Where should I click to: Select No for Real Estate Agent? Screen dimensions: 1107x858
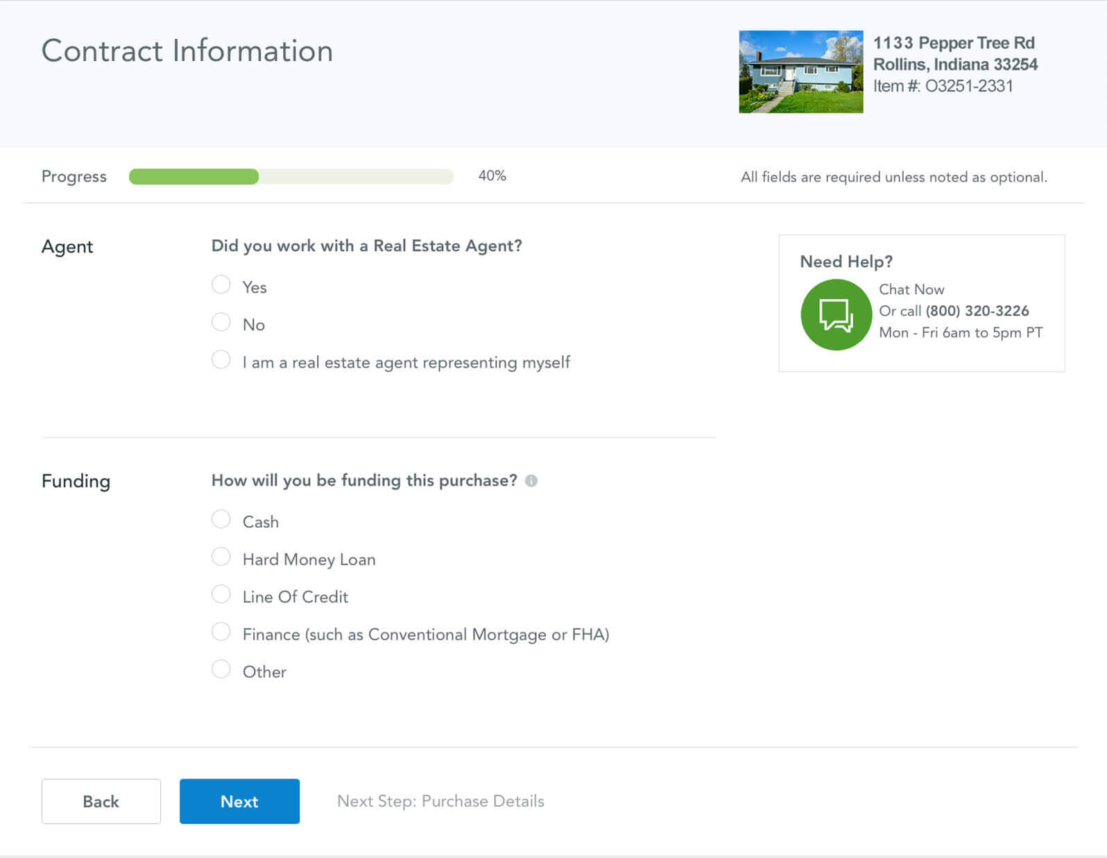[x=221, y=323]
